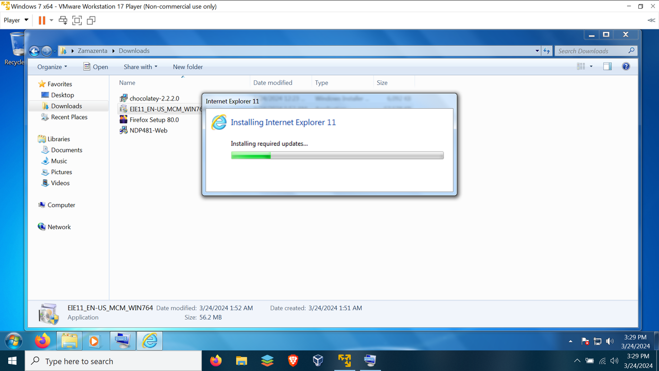Image resolution: width=659 pixels, height=371 pixels.
Task: Open the Share with dropdown
Action: [141, 67]
